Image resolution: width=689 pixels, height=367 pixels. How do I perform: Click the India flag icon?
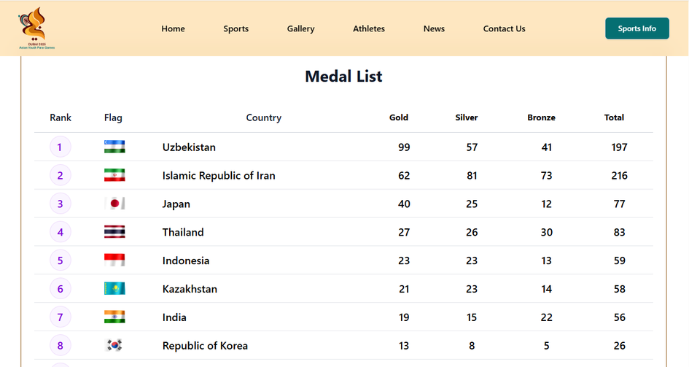click(114, 317)
